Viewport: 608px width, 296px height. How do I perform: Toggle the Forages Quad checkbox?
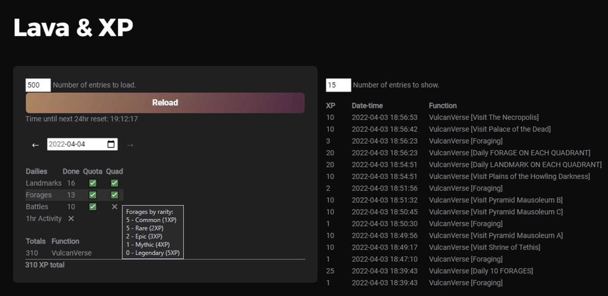(114, 195)
